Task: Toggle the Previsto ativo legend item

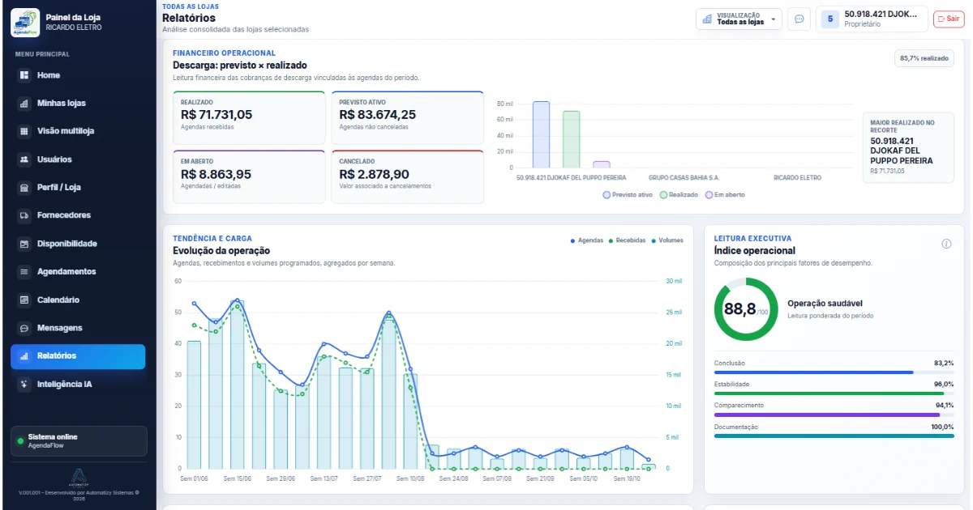Action: pos(628,195)
